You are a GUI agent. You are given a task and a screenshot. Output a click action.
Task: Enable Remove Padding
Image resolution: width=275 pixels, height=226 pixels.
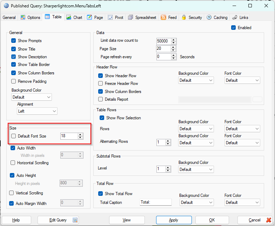click(x=13, y=81)
